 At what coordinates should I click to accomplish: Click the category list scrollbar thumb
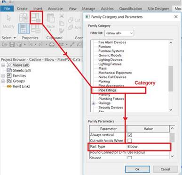click(x=171, y=79)
